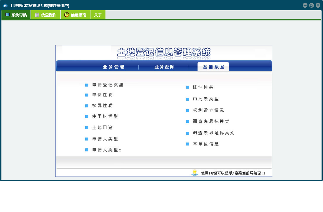Image resolution: width=323 pixels, height=212 pixels.
Task: Click blue bullet beside 权属性质
Action: (87, 106)
